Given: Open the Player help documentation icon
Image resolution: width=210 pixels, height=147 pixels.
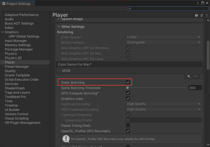Looking at the screenshot, I should click(x=196, y=16).
